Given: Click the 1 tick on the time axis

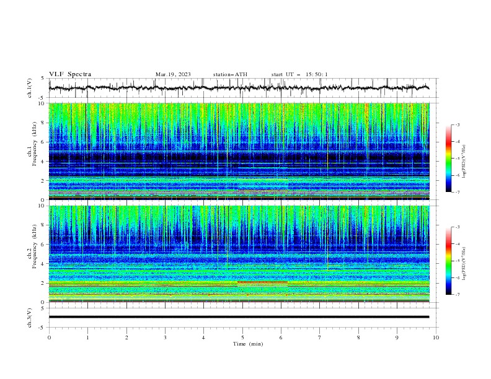Looking at the screenshot, I should click(x=87, y=338).
